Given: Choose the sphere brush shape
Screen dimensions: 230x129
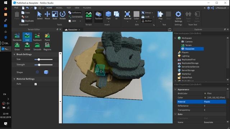Looking at the screenshot, I should click(x=37, y=72).
